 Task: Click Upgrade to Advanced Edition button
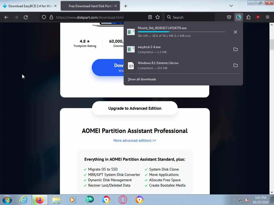[x=135, y=108]
